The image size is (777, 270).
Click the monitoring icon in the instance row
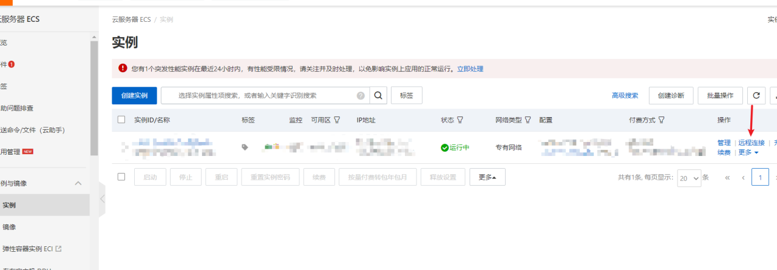(271, 146)
